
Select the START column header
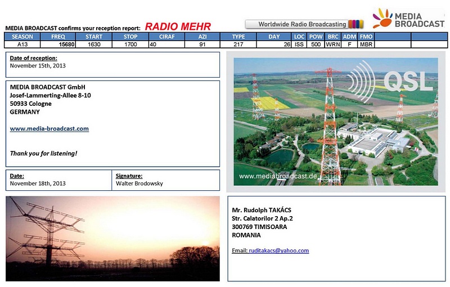point(94,37)
